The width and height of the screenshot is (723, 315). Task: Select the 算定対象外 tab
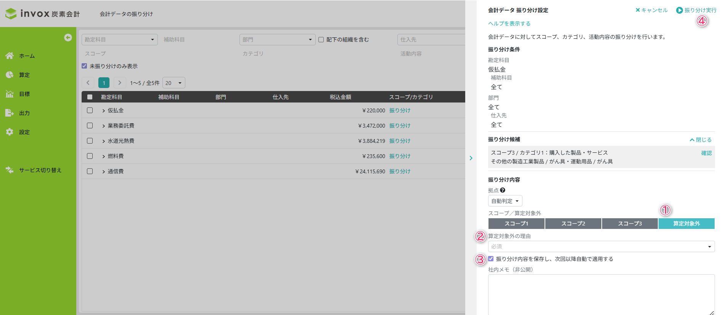click(686, 224)
